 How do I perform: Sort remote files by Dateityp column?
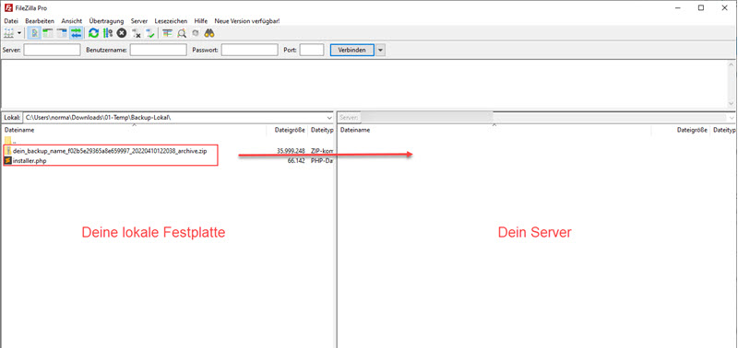pos(724,130)
